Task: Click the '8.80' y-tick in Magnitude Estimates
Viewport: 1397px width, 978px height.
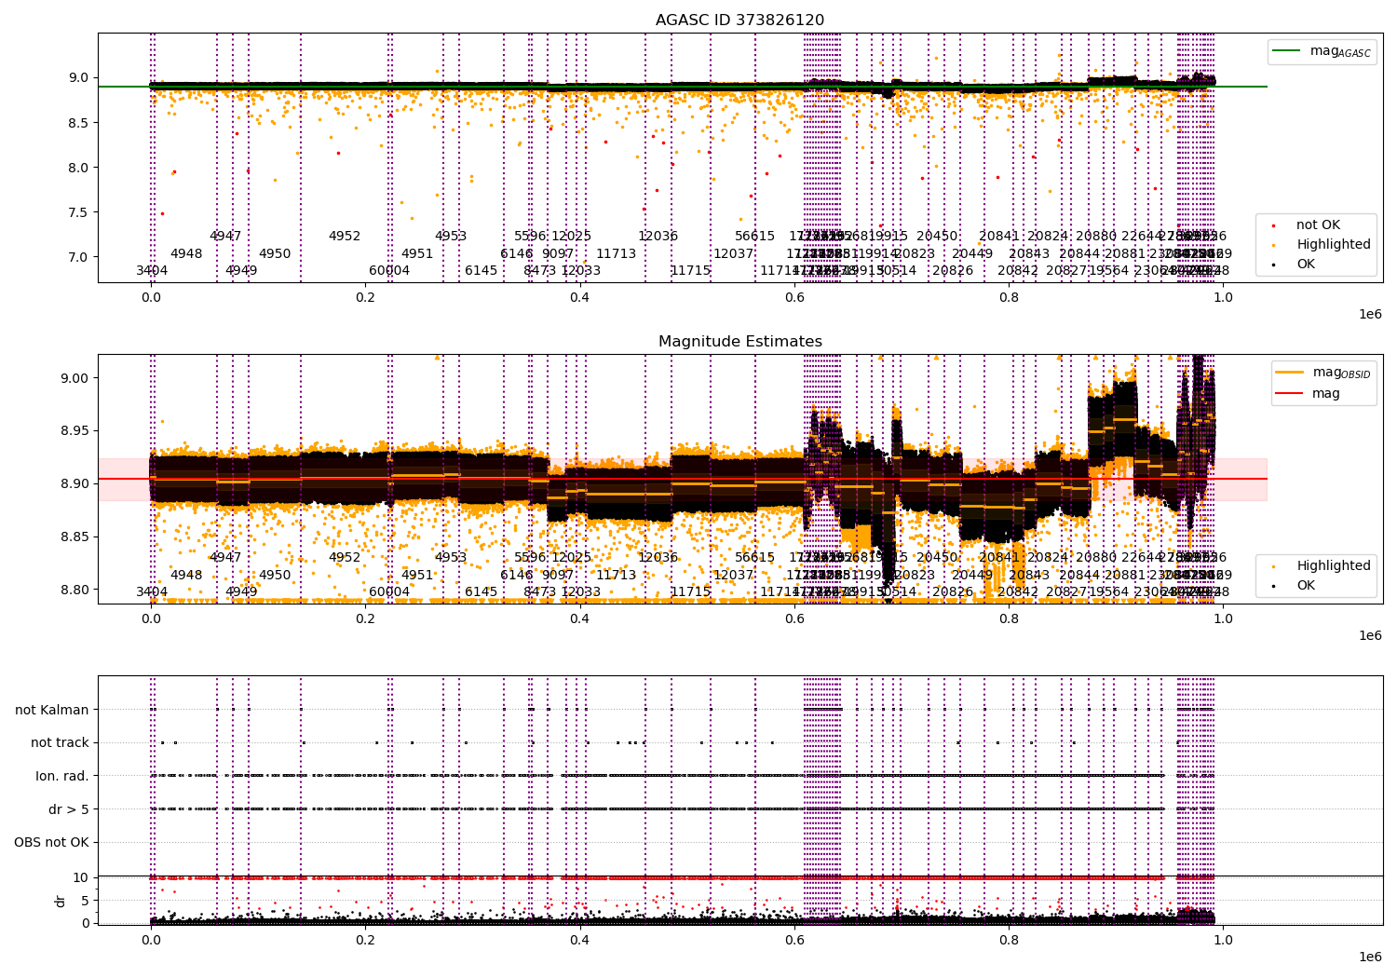Action: click(75, 590)
